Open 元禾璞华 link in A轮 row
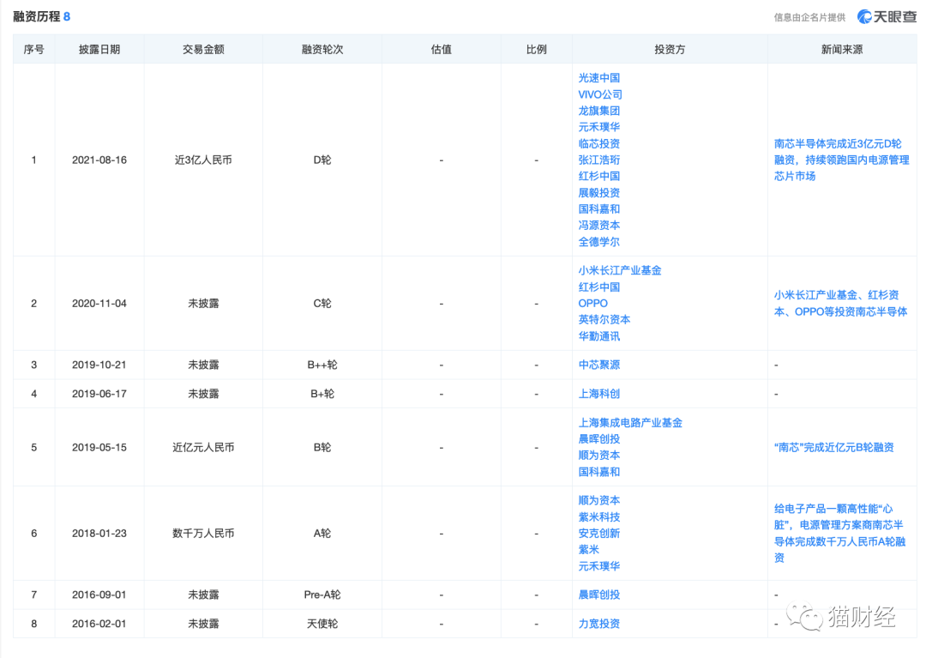 [598, 566]
